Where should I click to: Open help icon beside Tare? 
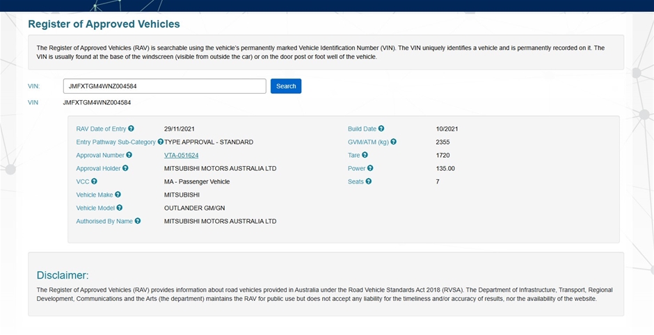pos(365,155)
